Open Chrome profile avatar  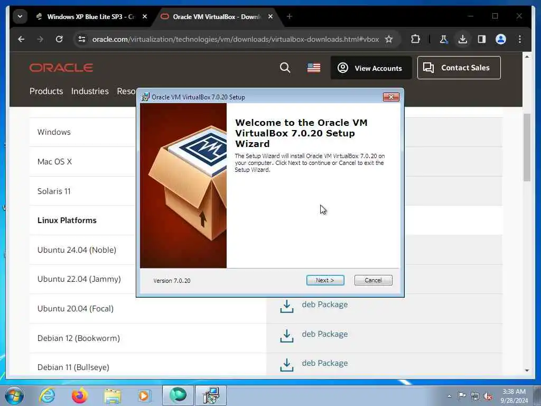(501, 39)
